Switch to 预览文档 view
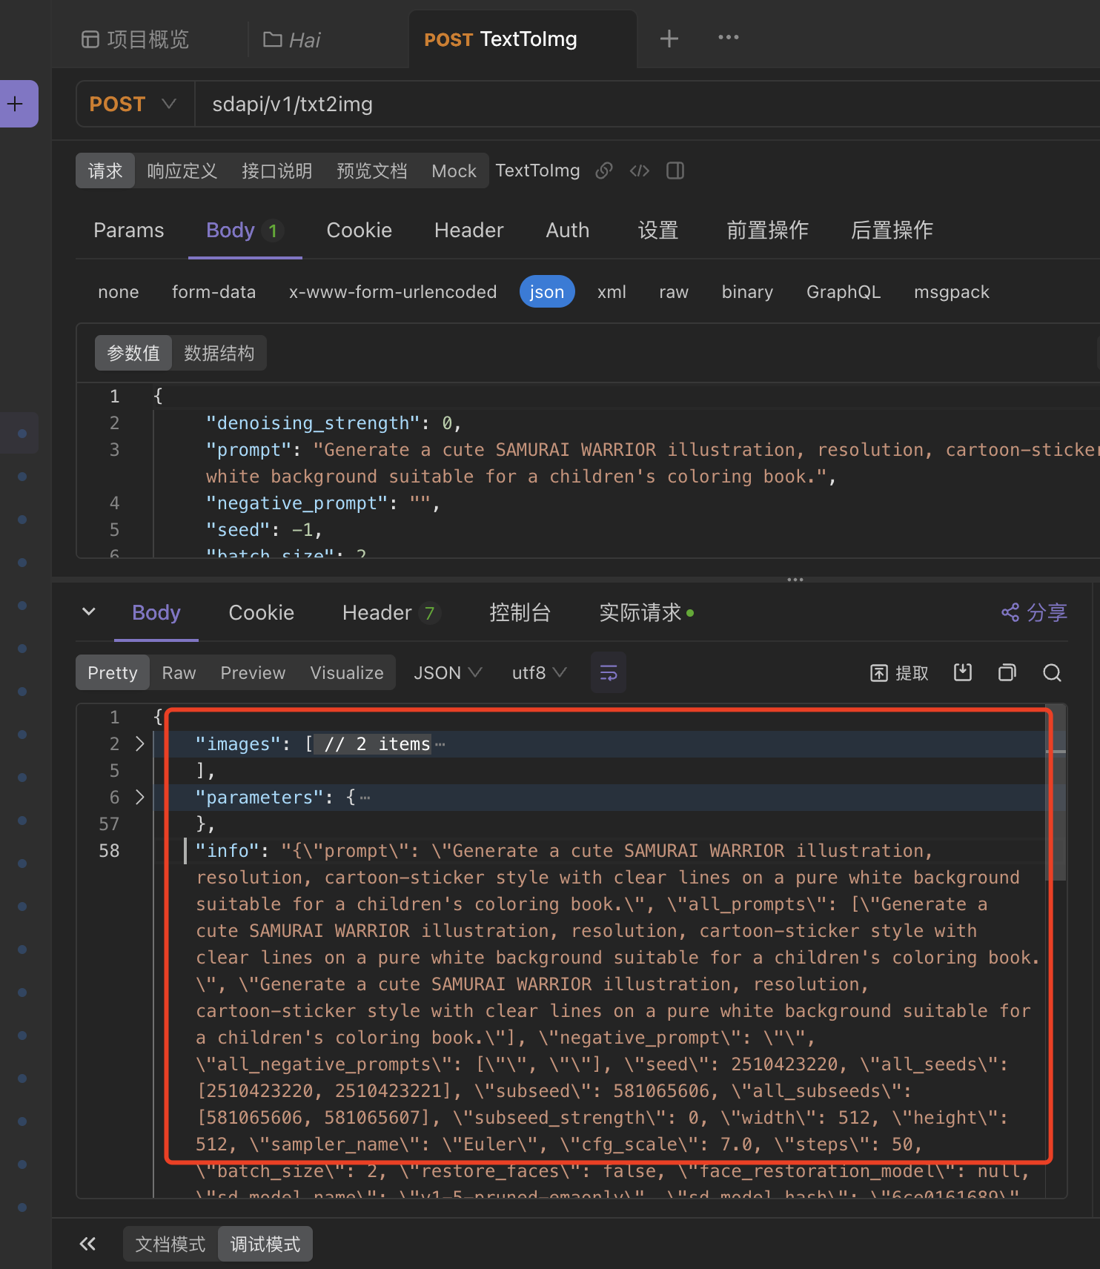This screenshot has width=1100, height=1269. click(371, 170)
